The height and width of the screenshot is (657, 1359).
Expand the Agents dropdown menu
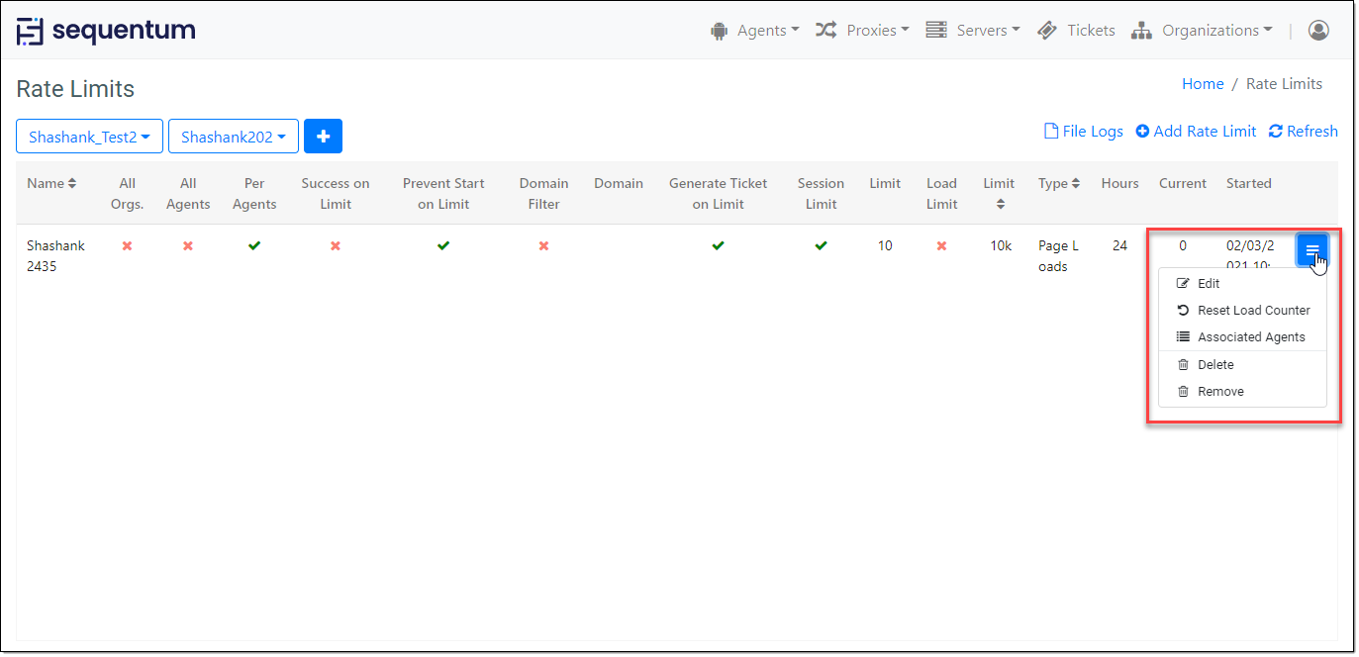[754, 31]
